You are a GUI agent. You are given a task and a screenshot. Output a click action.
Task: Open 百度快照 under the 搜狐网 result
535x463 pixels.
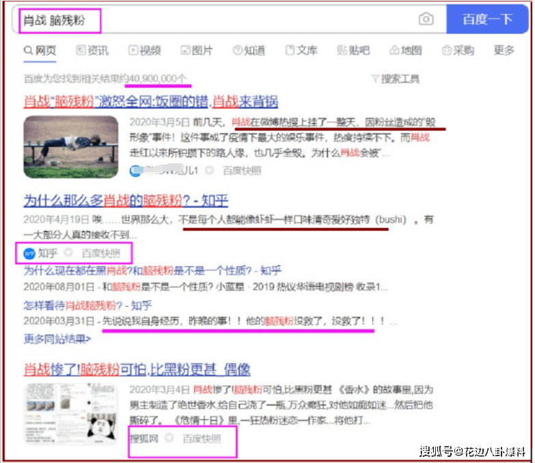pyautogui.click(x=202, y=438)
